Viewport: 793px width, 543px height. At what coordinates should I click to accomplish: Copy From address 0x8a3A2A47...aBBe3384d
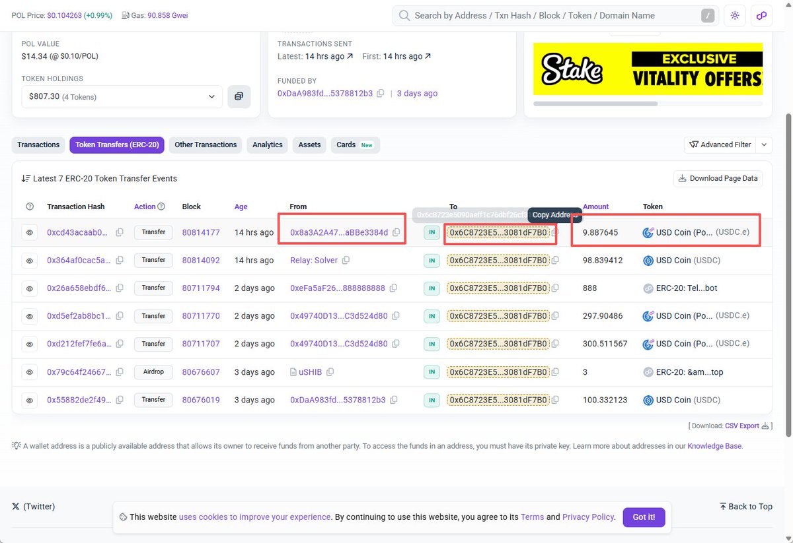point(396,232)
